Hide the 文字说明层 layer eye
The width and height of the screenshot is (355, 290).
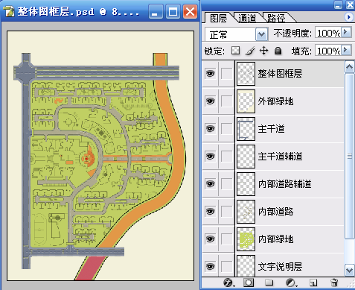(x=210, y=266)
